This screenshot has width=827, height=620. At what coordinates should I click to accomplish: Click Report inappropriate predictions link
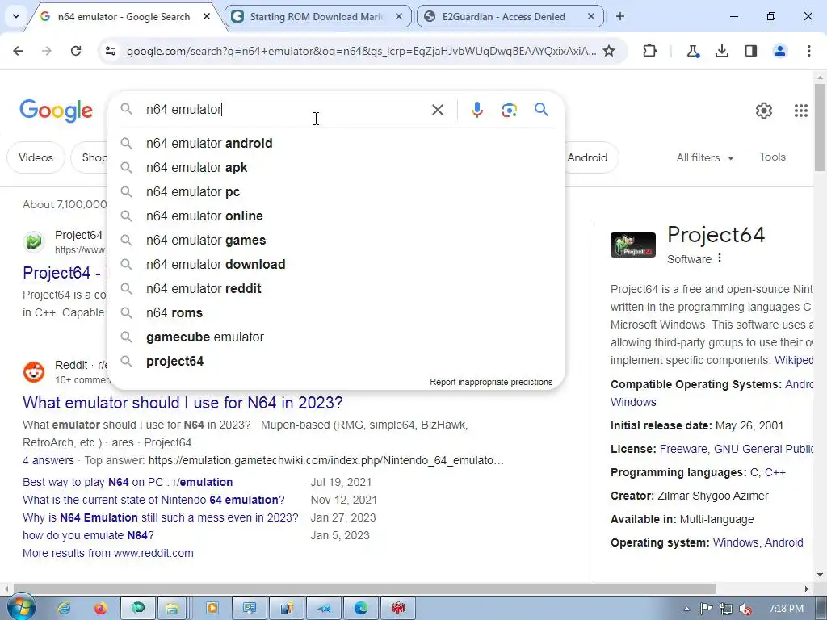(x=491, y=382)
